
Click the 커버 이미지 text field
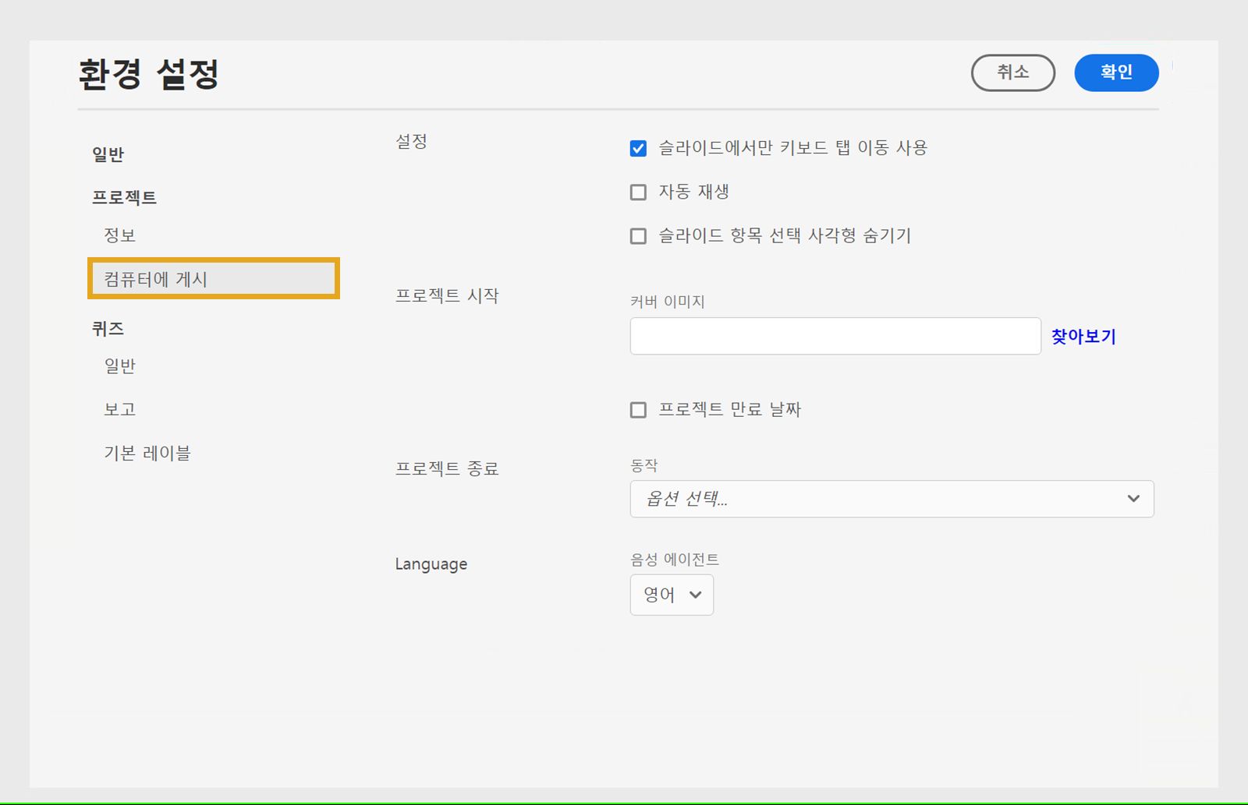click(x=835, y=337)
